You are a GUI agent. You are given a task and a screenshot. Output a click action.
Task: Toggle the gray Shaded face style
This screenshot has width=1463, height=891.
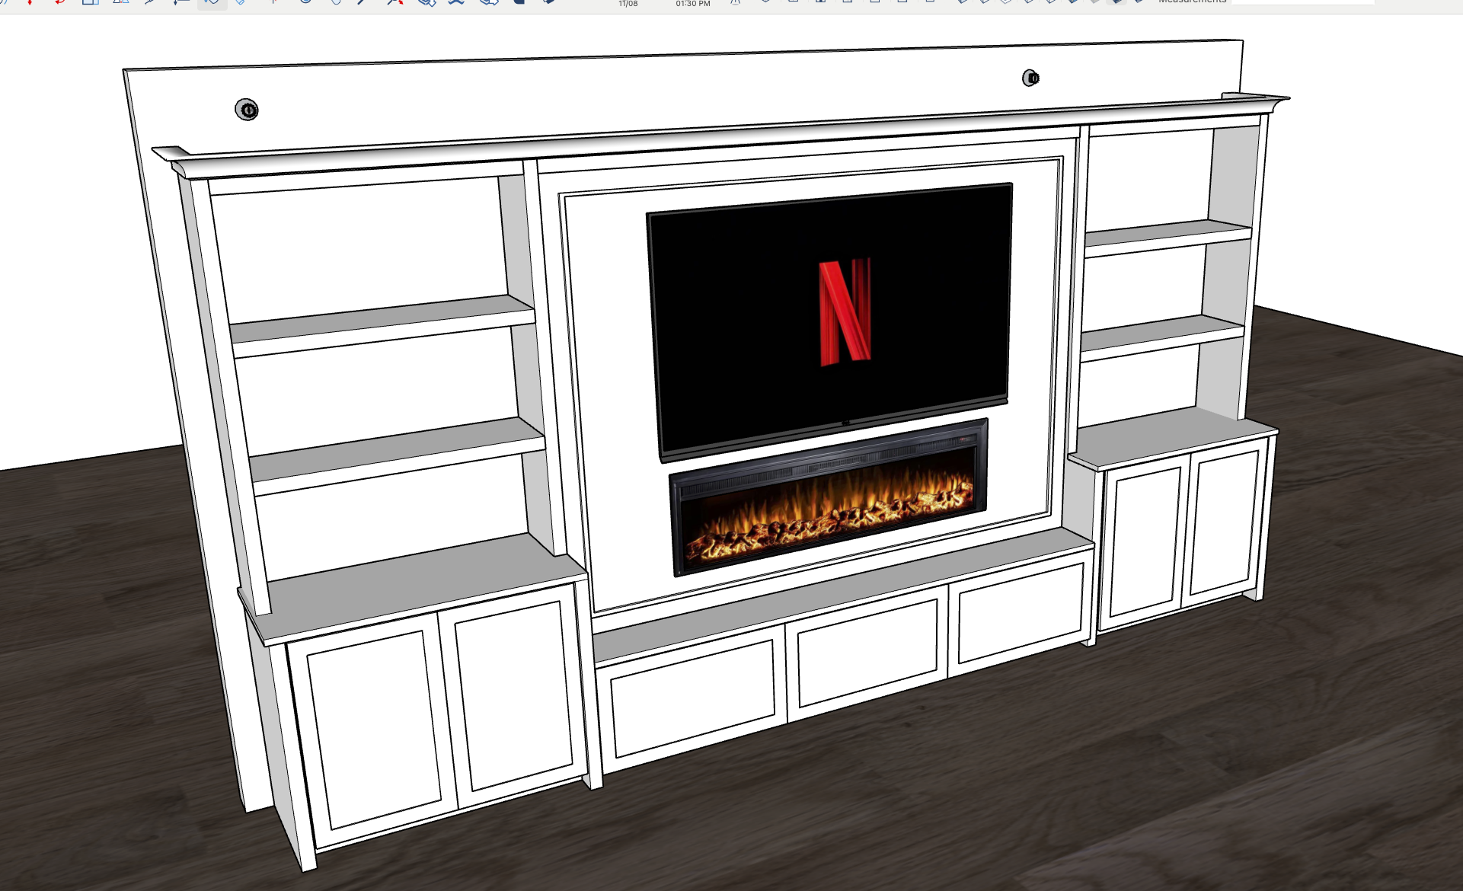coord(1095,2)
